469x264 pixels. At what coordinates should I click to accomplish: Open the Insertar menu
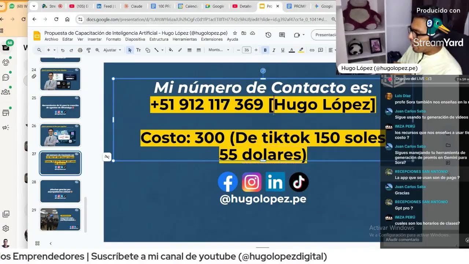click(95, 39)
